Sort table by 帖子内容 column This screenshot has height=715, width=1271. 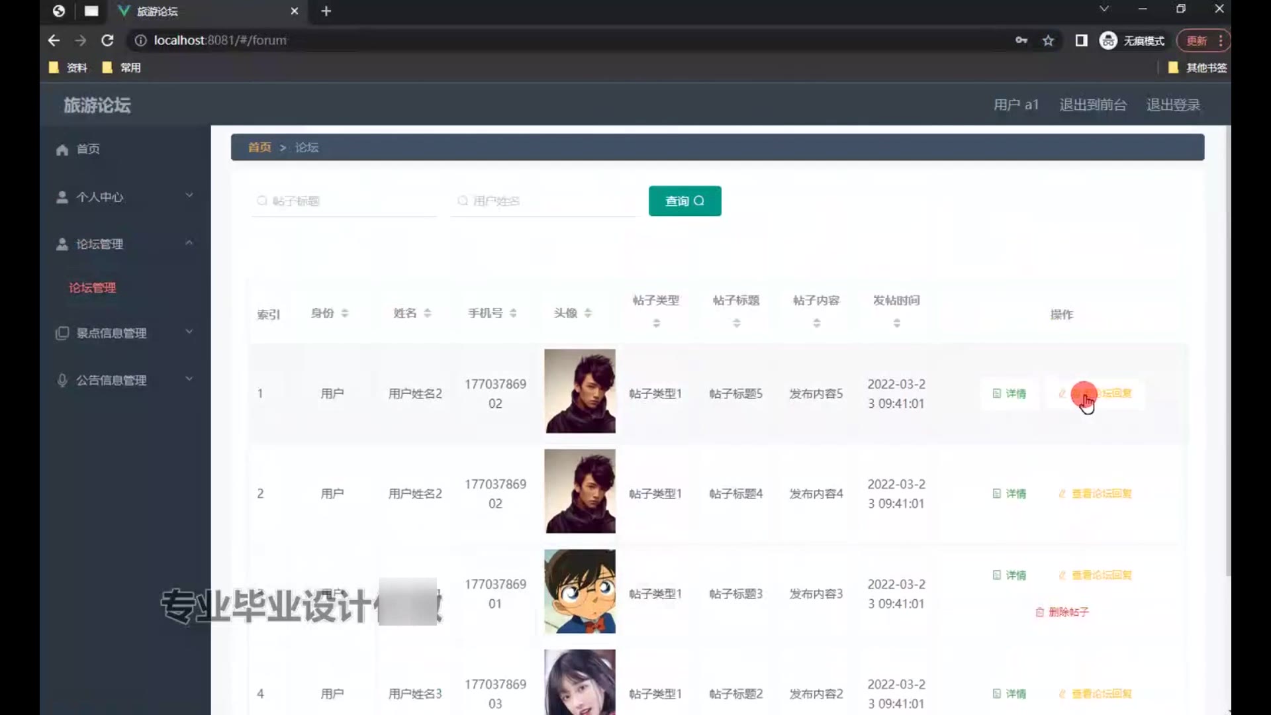(816, 323)
